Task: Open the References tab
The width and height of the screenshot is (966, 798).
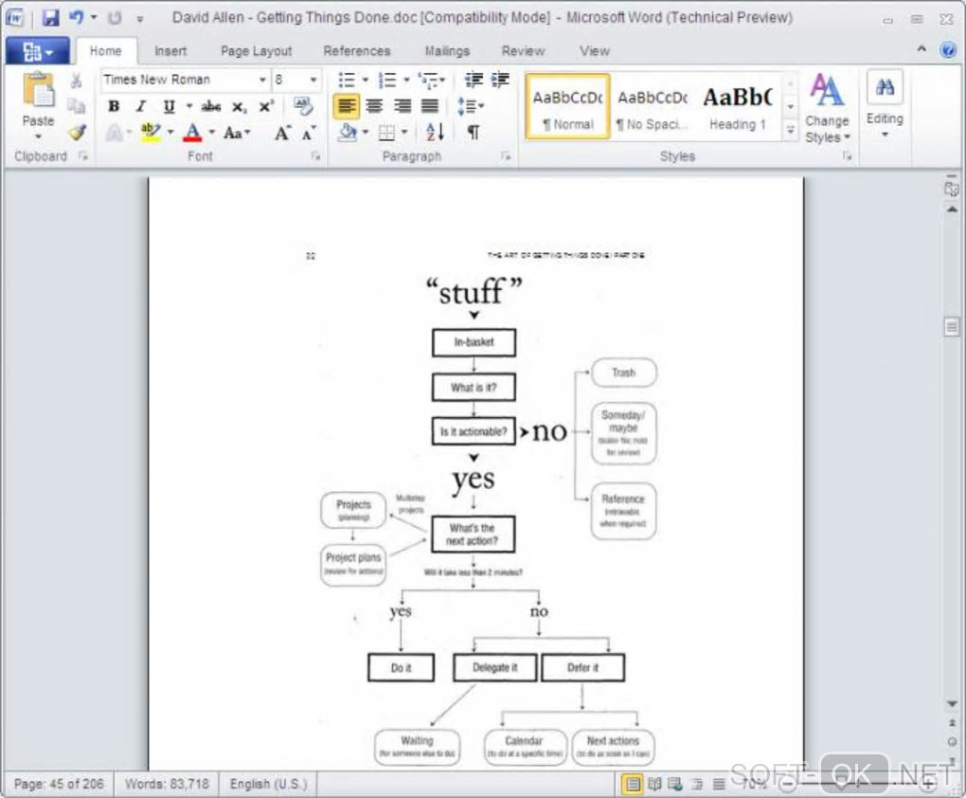Action: (357, 50)
